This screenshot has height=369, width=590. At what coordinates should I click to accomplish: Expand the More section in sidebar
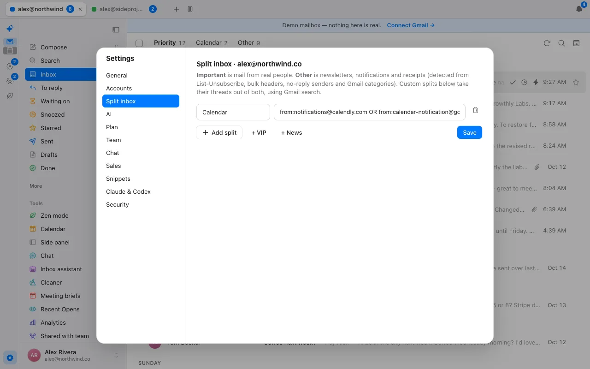pos(36,186)
